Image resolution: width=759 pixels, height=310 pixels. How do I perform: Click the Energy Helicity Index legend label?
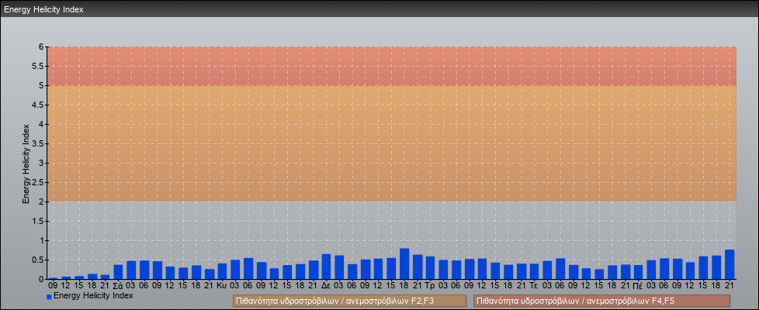point(93,295)
